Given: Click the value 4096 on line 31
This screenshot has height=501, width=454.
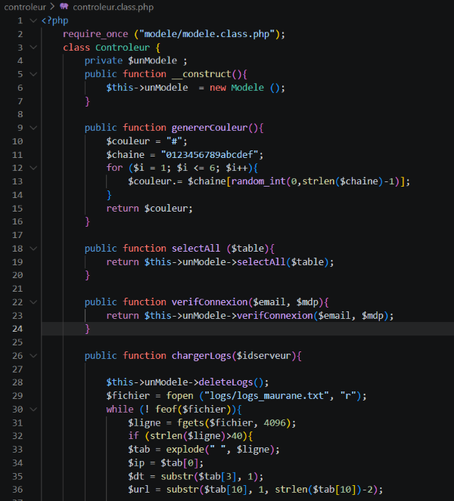Looking at the screenshot, I should [x=275, y=422].
